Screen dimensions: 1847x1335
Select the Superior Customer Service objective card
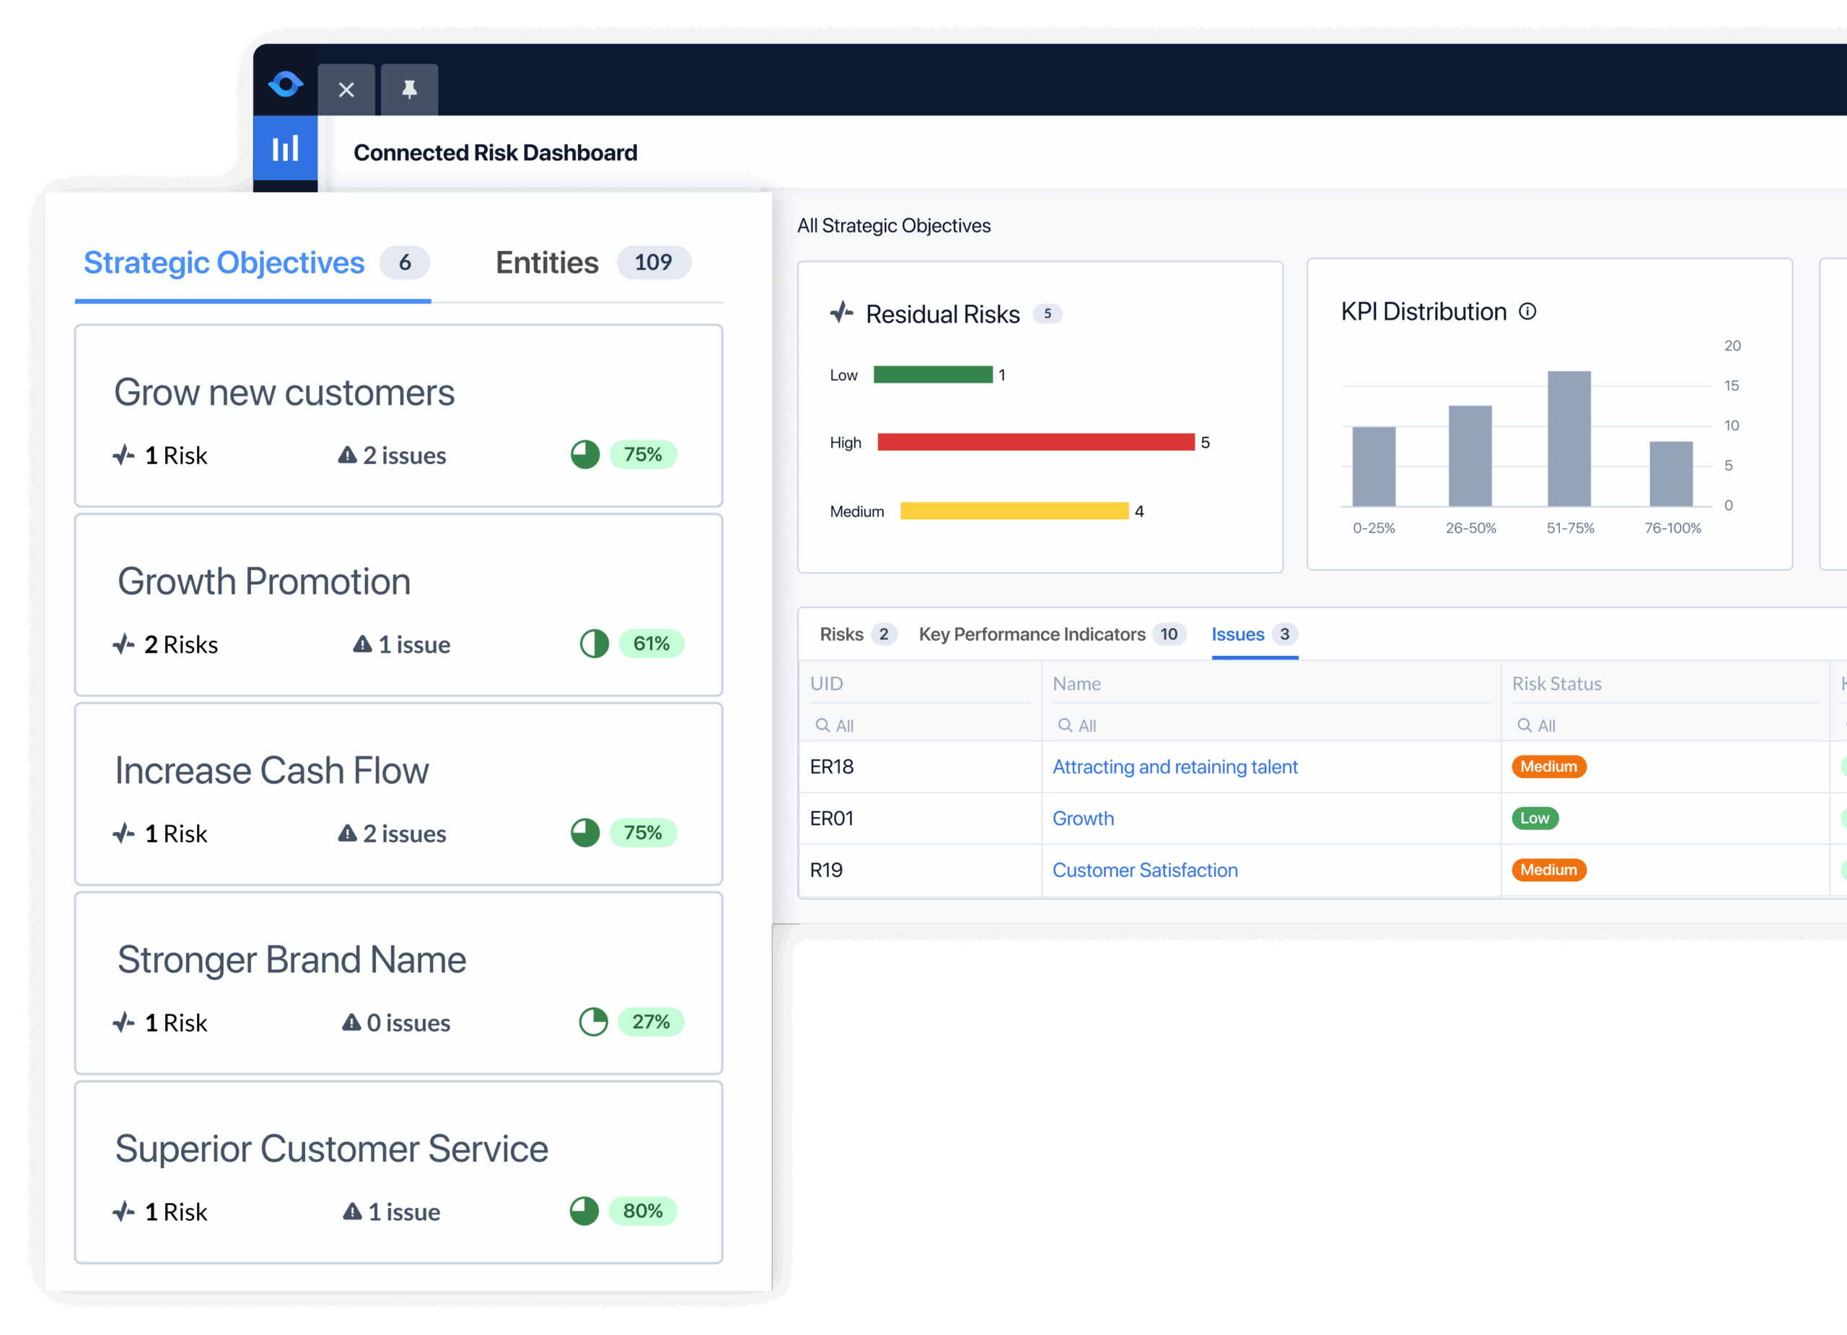[x=398, y=1171]
